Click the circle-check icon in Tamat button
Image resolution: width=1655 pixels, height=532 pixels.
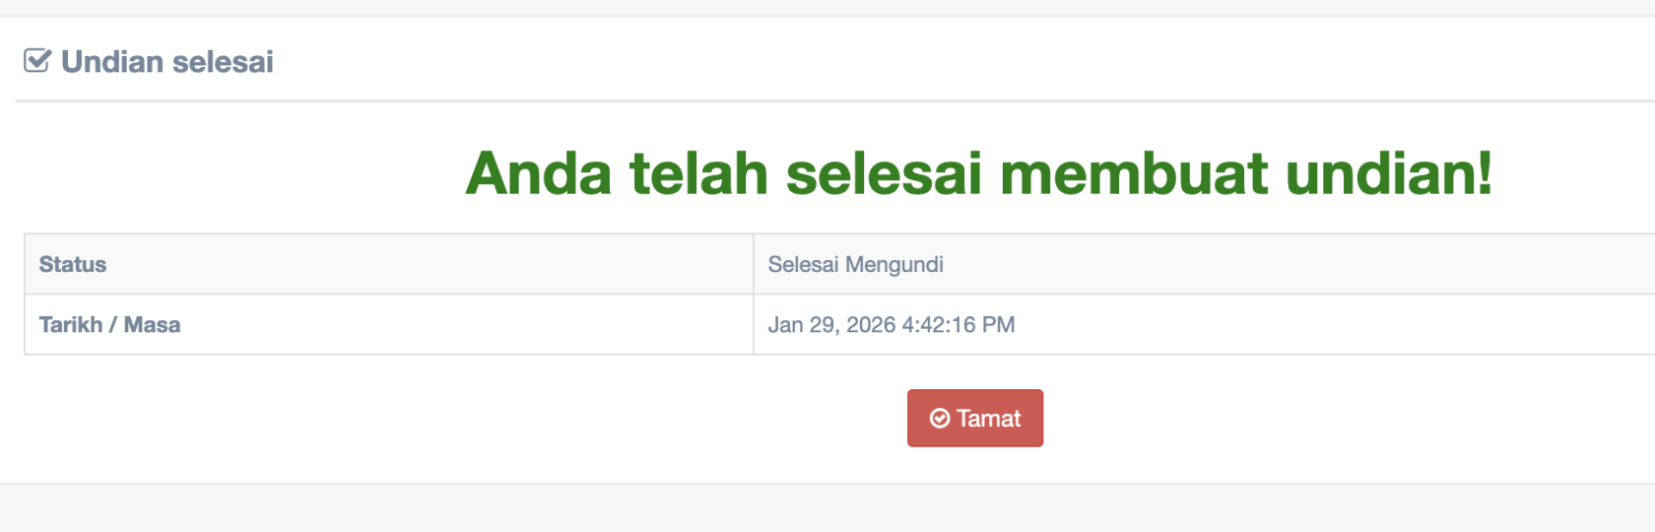click(940, 419)
